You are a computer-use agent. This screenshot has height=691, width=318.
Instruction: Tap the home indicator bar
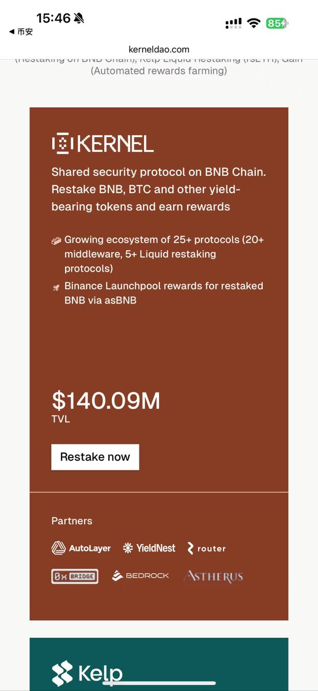(159, 683)
